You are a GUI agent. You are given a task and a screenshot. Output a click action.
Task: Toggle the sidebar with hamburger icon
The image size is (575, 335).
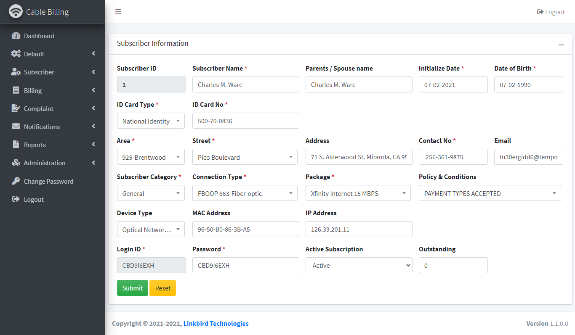click(118, 12)
